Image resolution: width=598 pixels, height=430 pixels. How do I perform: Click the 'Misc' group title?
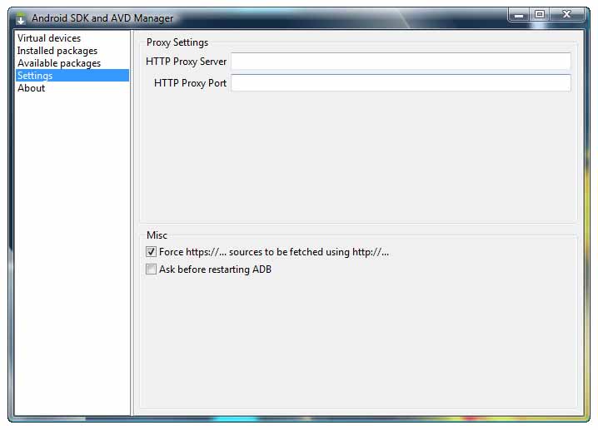click(x=157, y=235)
